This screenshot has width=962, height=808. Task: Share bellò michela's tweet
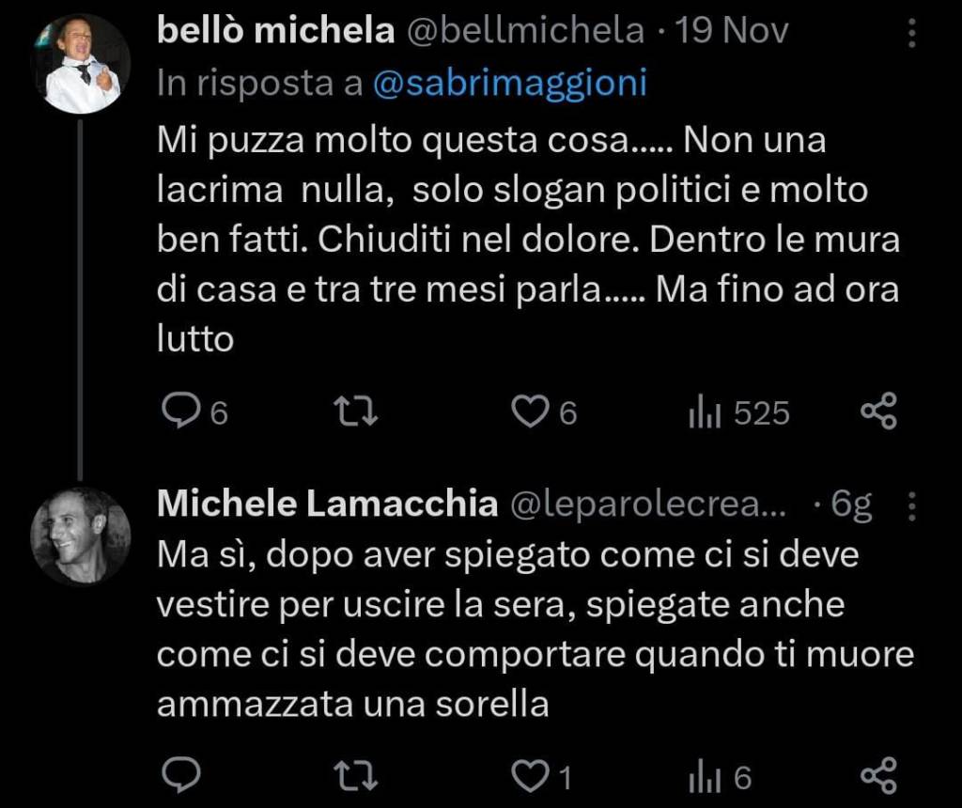pyautogui.click(x=879, y=412)
